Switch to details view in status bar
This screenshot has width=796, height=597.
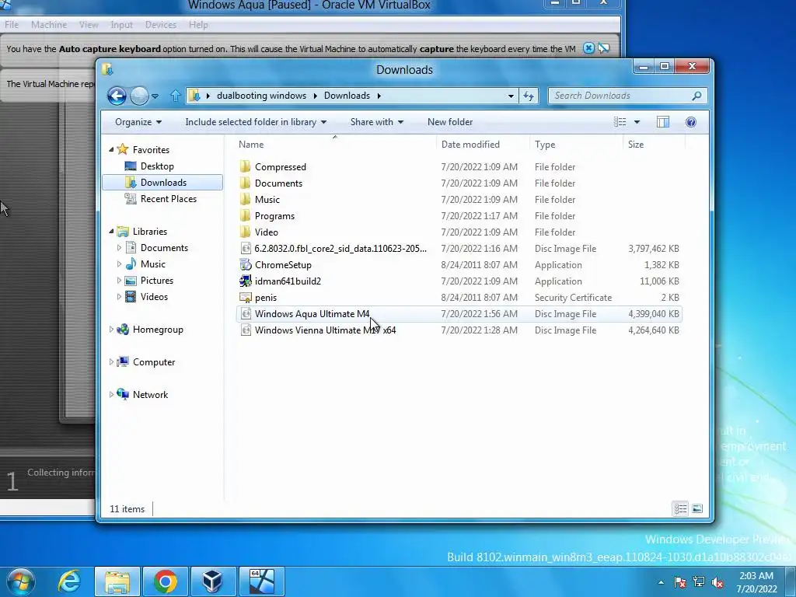(680, 508)
